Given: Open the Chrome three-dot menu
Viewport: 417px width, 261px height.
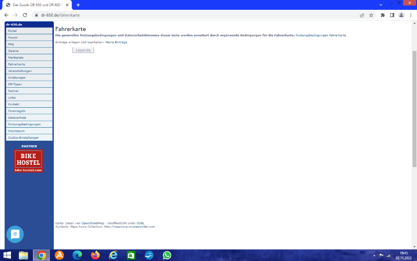Looking at the screenshot, I should (x=410, y=15).
